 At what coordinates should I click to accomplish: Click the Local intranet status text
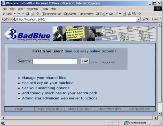137,123
